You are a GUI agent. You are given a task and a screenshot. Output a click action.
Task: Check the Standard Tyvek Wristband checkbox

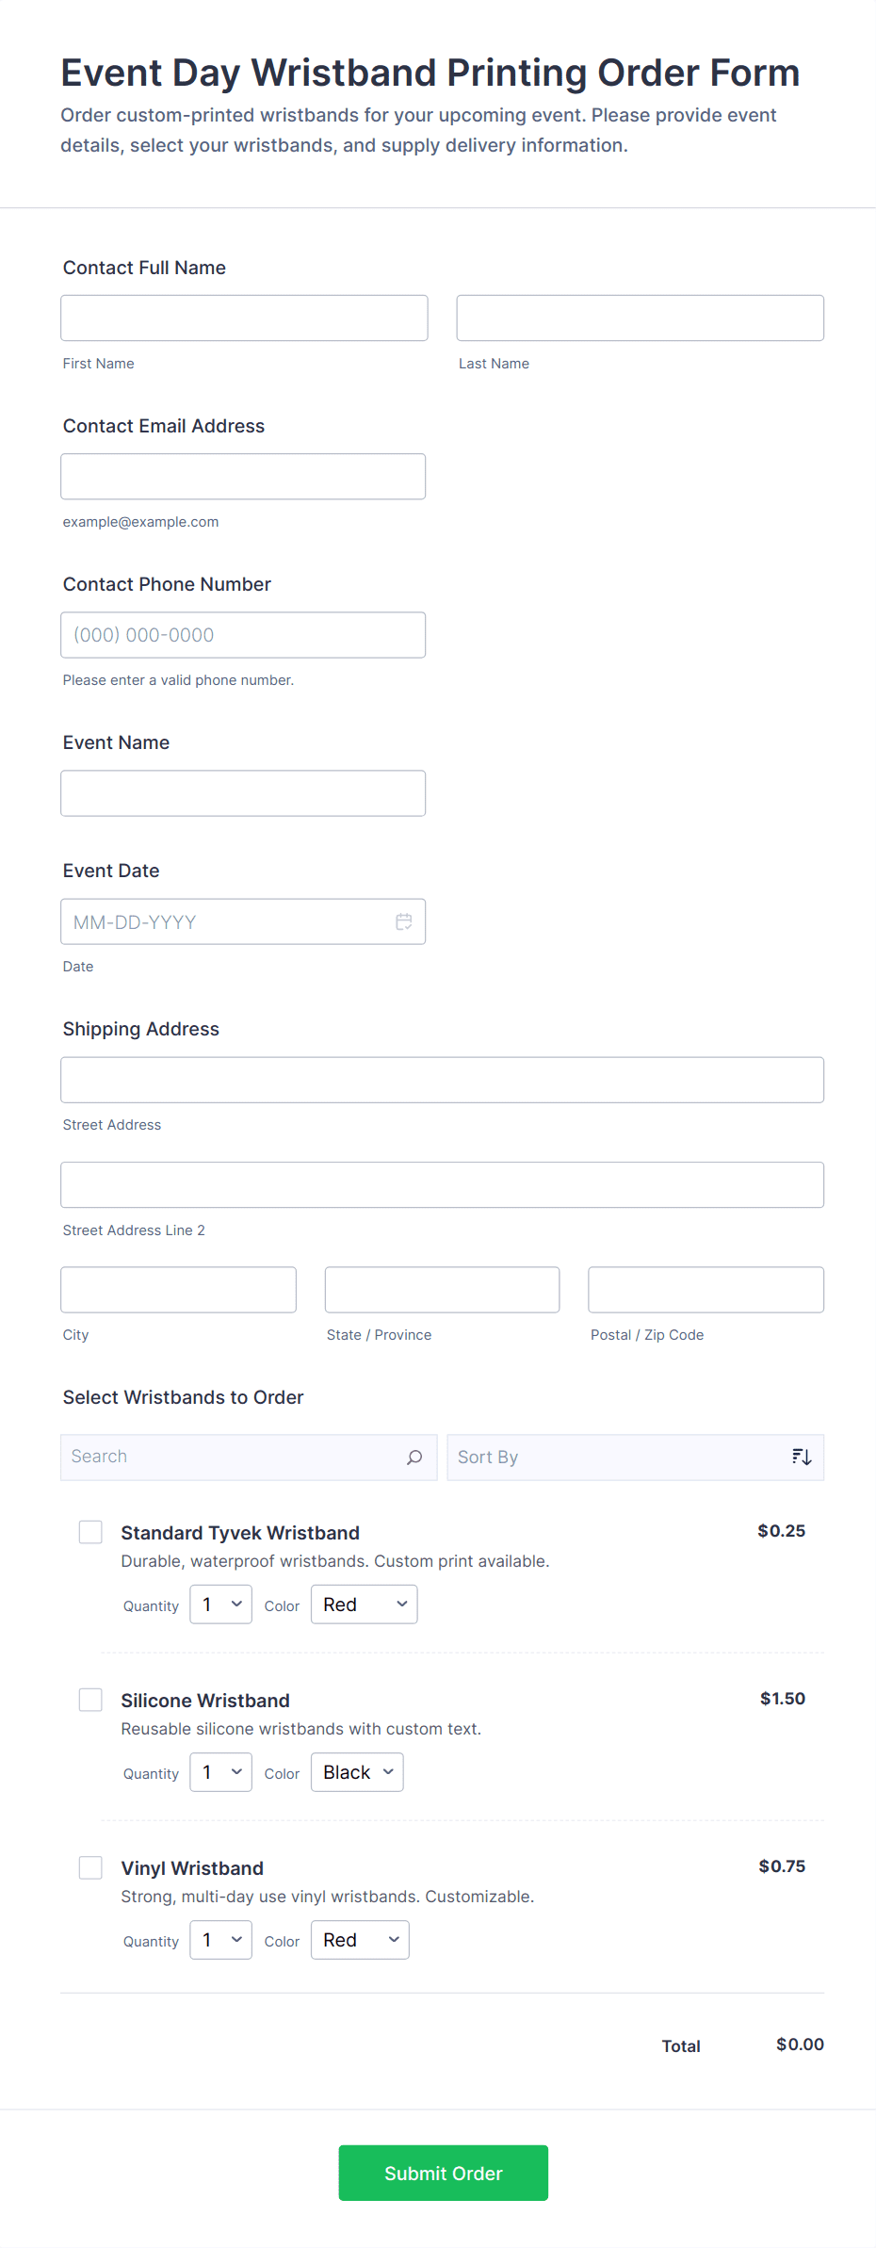[90, 1532]
